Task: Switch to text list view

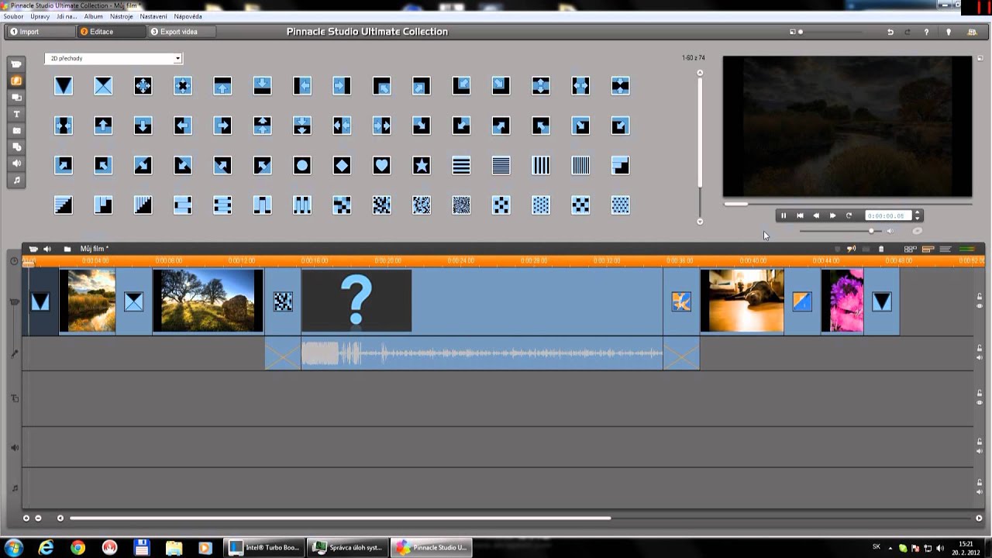Action: 945,249
